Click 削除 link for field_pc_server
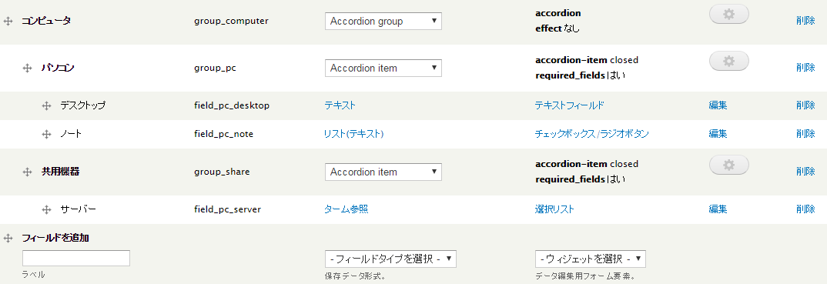Image resolution: width=827 pixels, height=284 pixels. point(805,209)
